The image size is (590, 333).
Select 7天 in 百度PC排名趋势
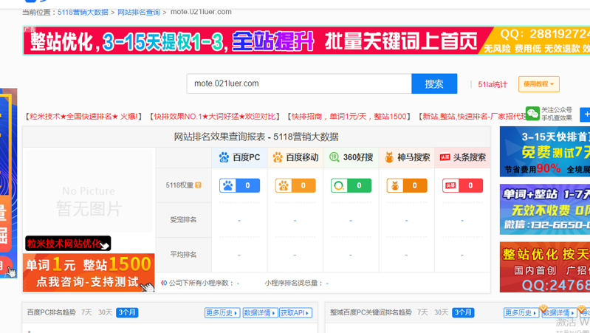(86, 312)
